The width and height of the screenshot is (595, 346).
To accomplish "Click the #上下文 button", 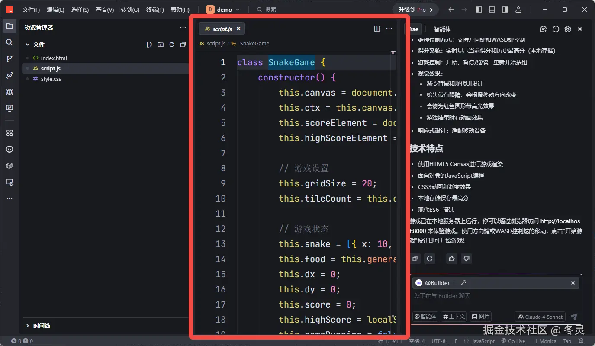I will 454,317.
